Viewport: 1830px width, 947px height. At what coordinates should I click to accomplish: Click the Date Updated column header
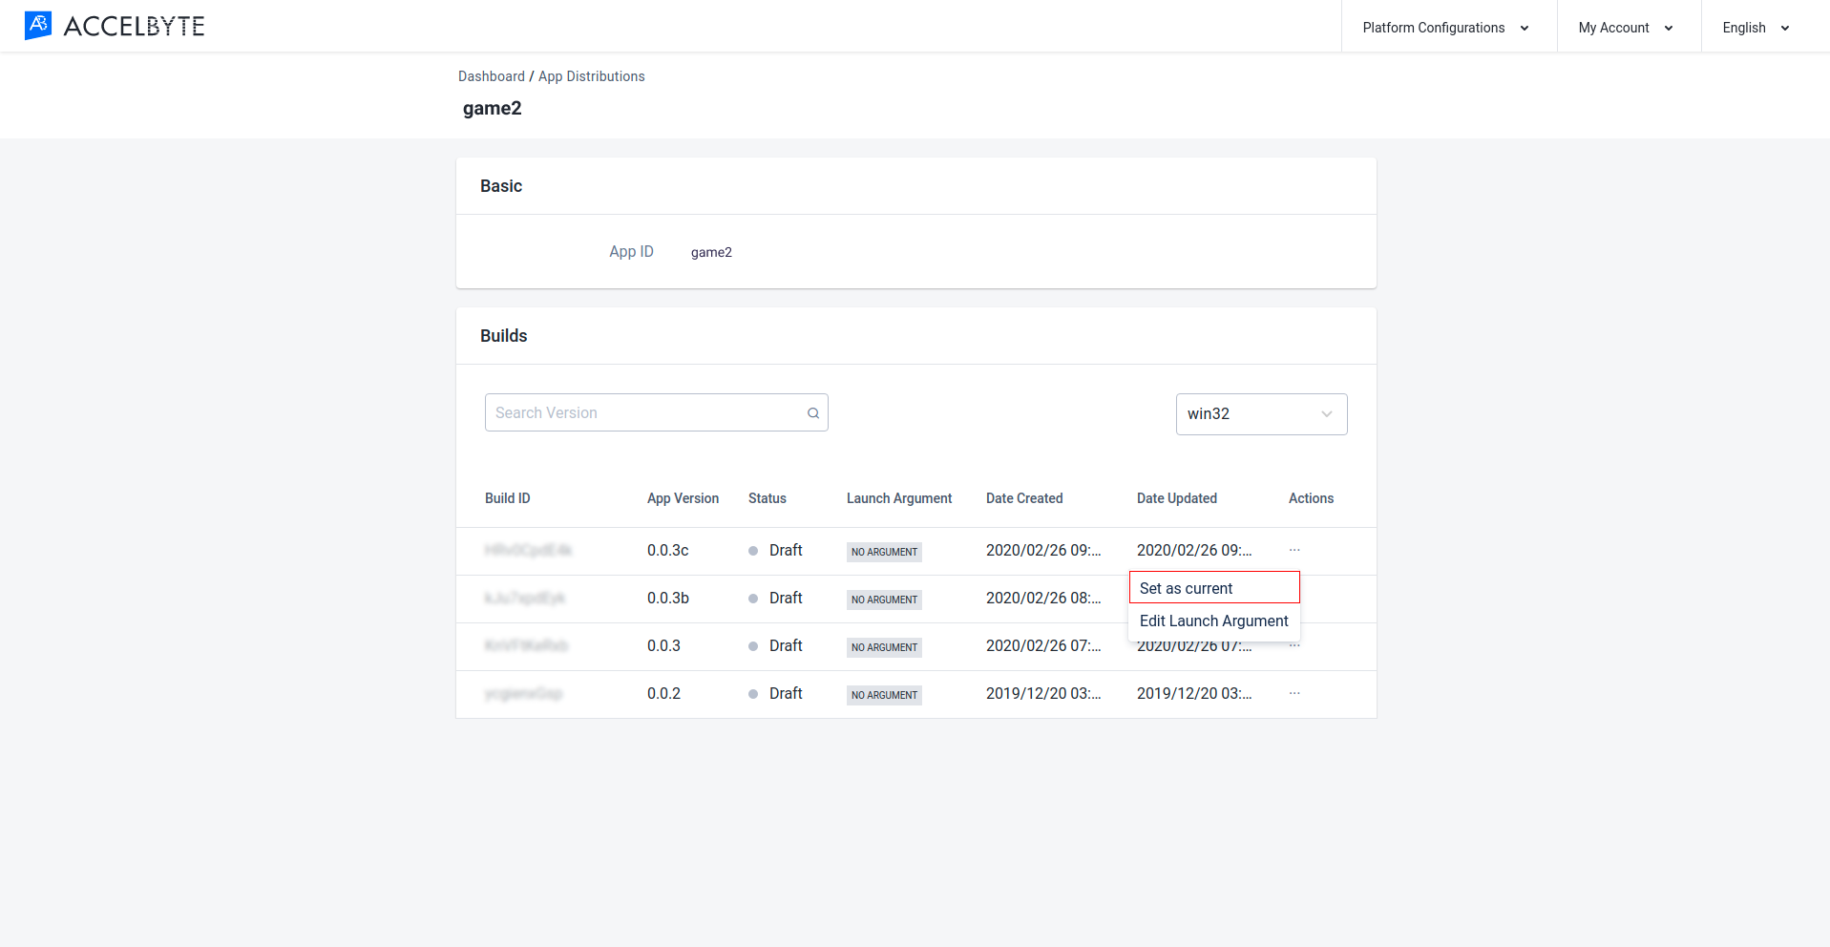1177,498
